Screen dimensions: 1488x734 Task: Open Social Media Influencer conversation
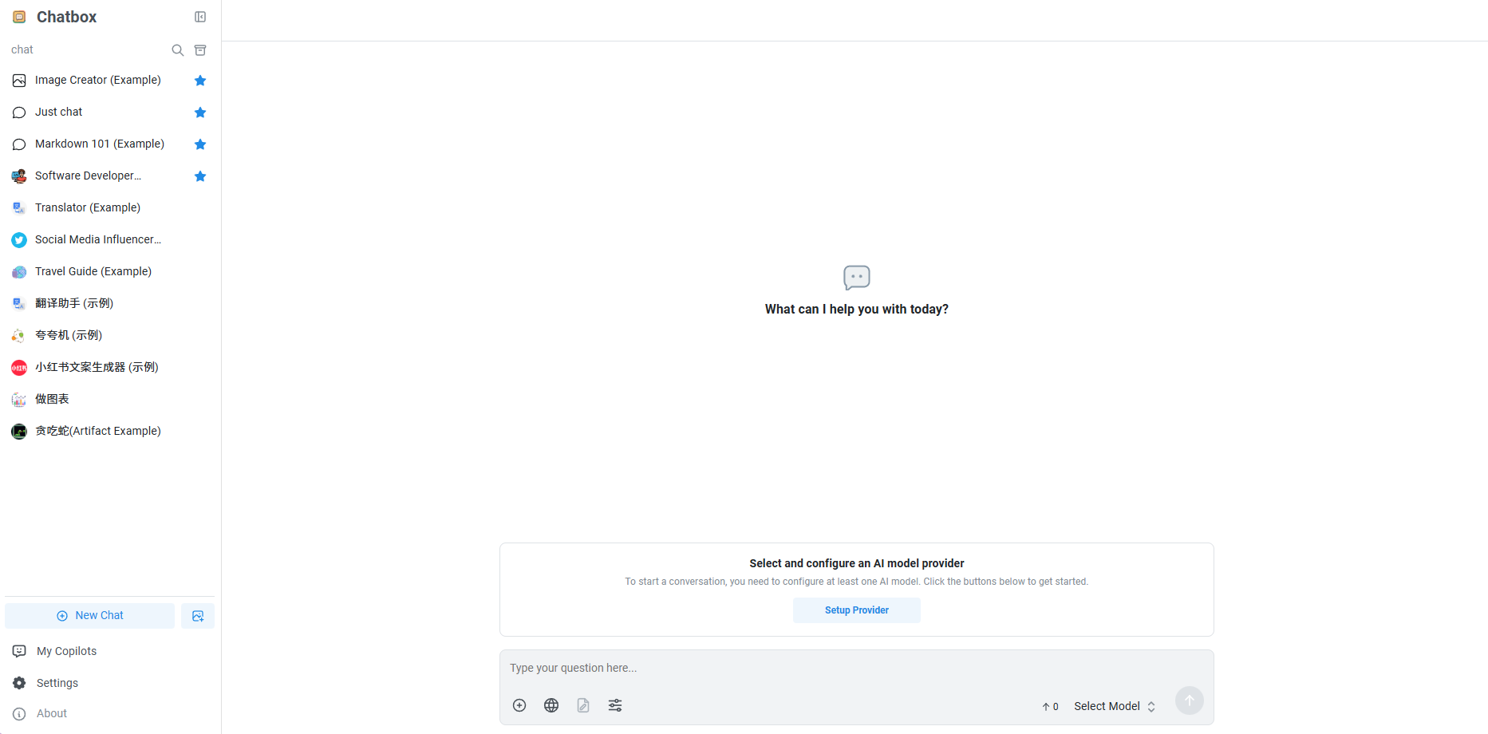tap(110, 240)
